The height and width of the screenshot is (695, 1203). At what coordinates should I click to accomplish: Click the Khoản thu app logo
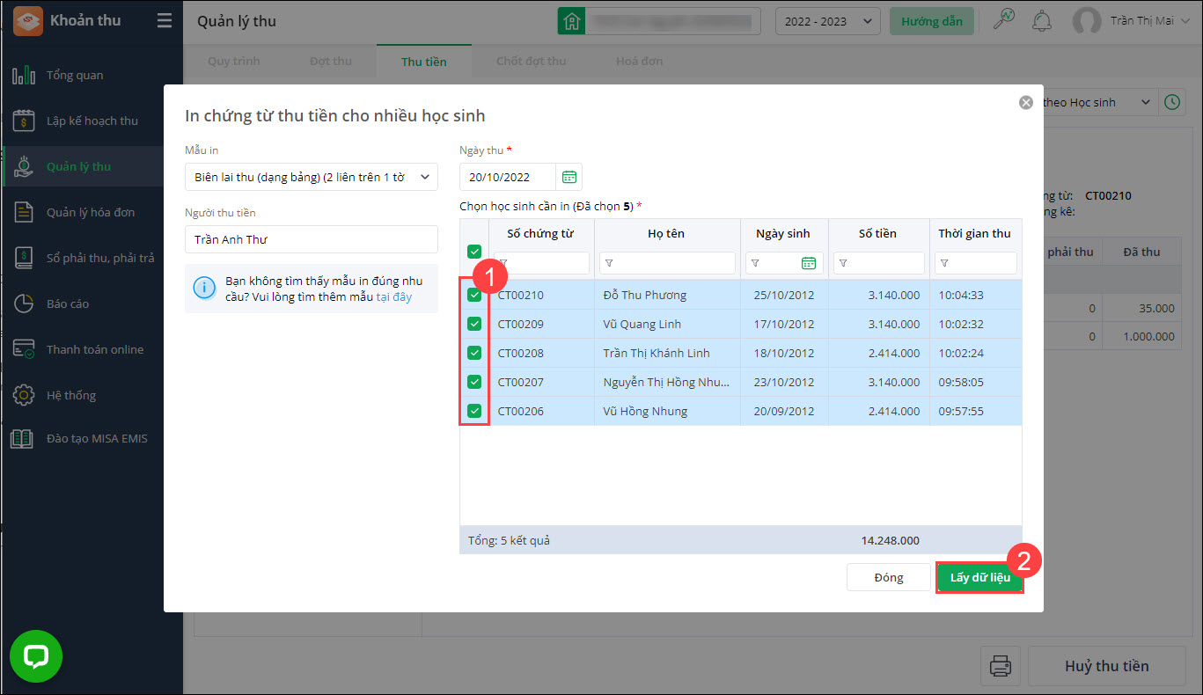click(x=28, y=20)
